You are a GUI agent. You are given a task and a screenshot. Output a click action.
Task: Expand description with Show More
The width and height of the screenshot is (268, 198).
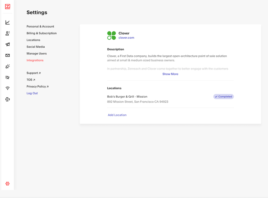pyautogui.click(x=170, y=74)
